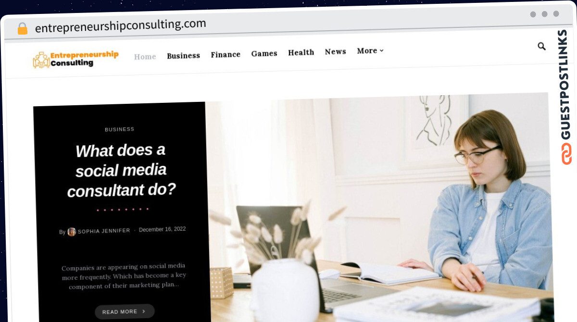Image resolution: width=577 pixels, height=322 pixels.
Task: Open article title 'What does a social media consultant do?'
Action: click(x=121, y=170)
